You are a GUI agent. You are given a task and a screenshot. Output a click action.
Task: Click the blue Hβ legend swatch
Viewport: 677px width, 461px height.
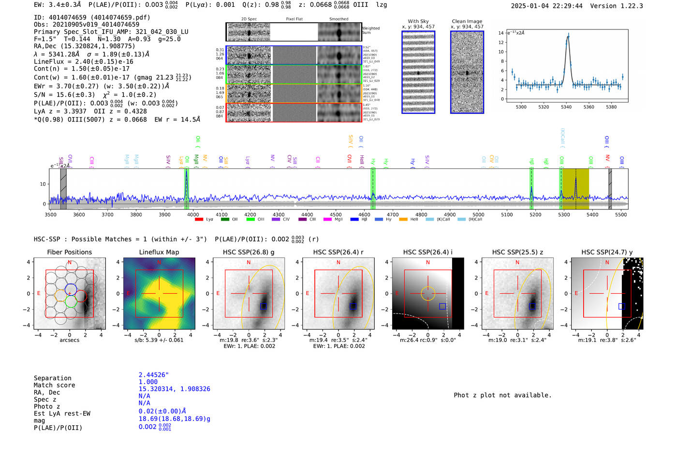pos(354,220)
